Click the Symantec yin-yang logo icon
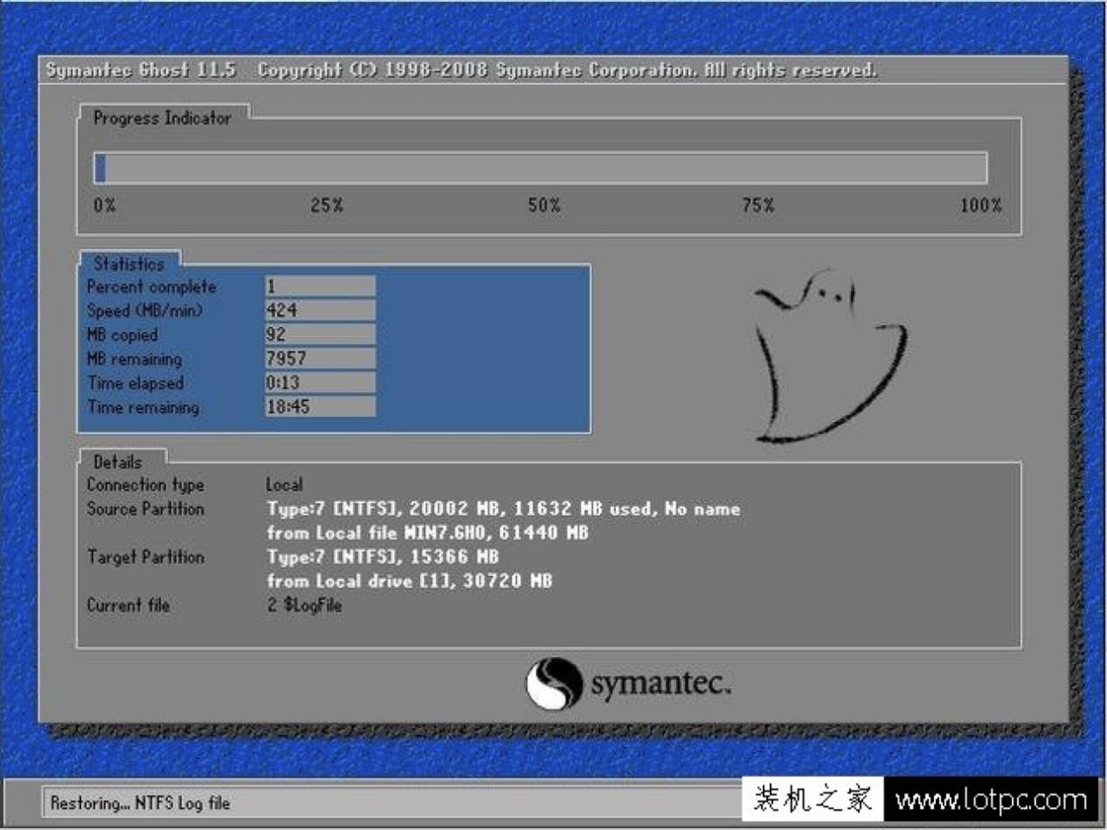The height and width of the screenshot is (830, 1107). 553,683
